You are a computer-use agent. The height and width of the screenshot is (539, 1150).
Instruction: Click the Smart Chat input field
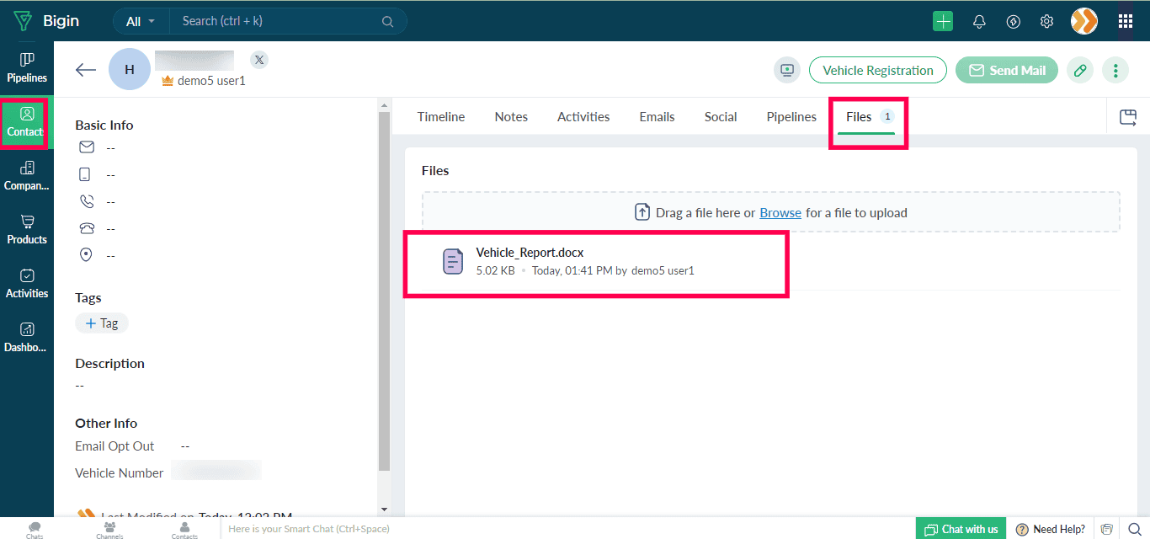(x=566, y=529)
